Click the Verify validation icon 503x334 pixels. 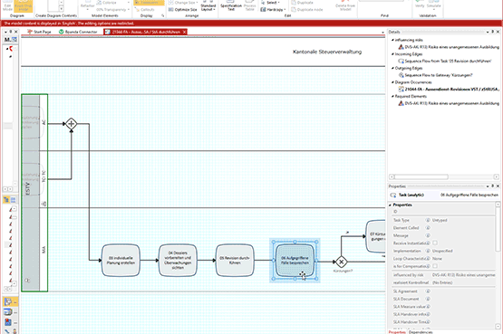click(x=420, y=4)
